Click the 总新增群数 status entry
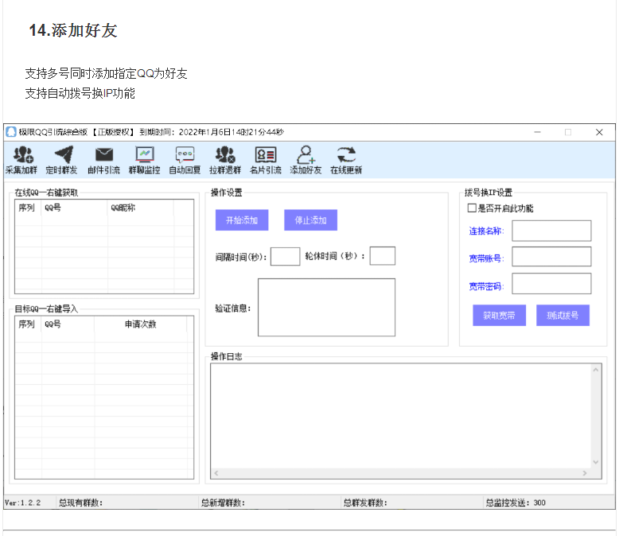 point(223,503)
